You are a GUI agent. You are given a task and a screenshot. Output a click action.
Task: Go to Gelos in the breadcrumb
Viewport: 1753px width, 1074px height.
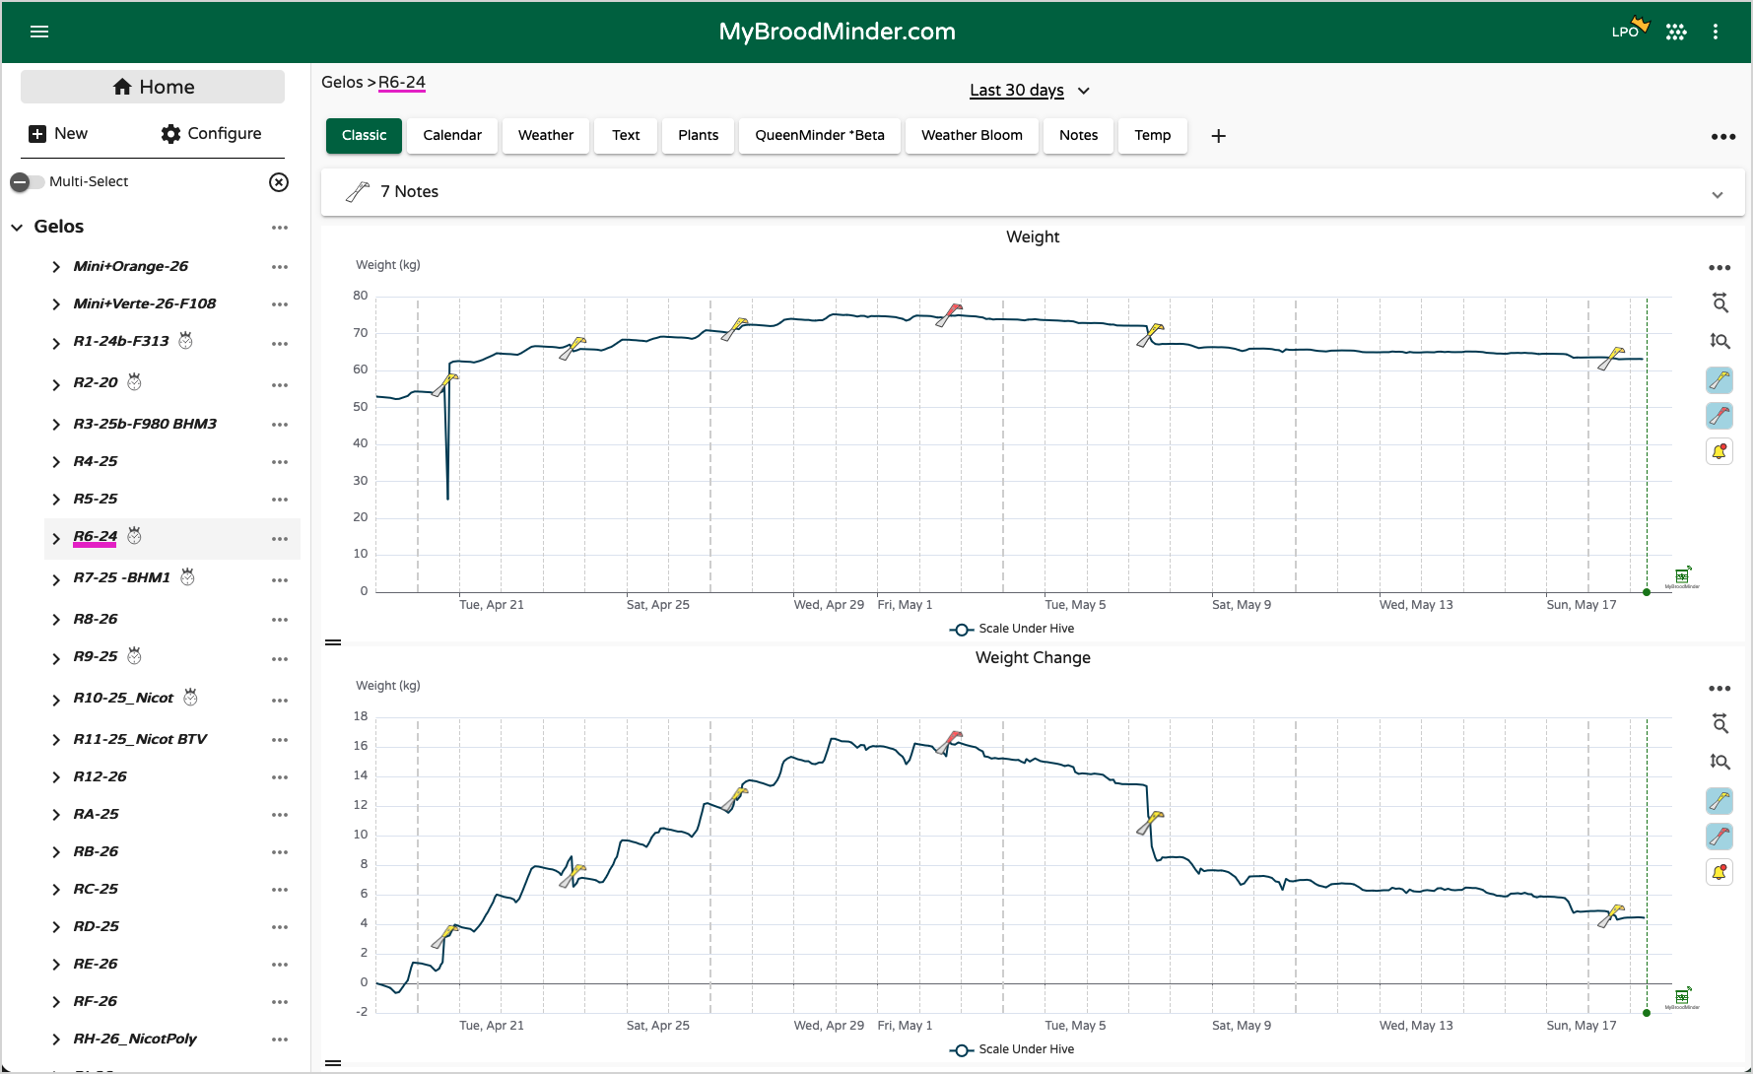(x=342, y=83)
